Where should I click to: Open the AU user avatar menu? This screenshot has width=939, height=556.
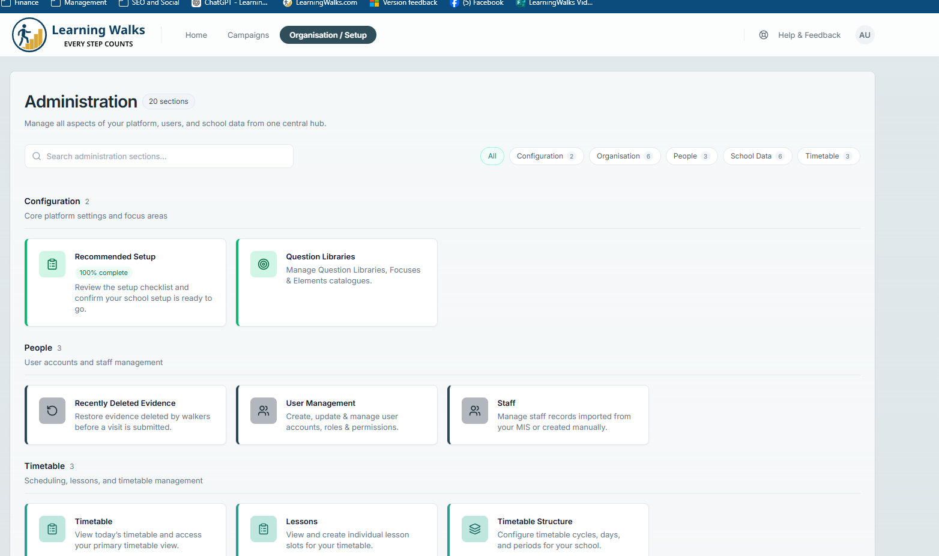pos(865,35)
